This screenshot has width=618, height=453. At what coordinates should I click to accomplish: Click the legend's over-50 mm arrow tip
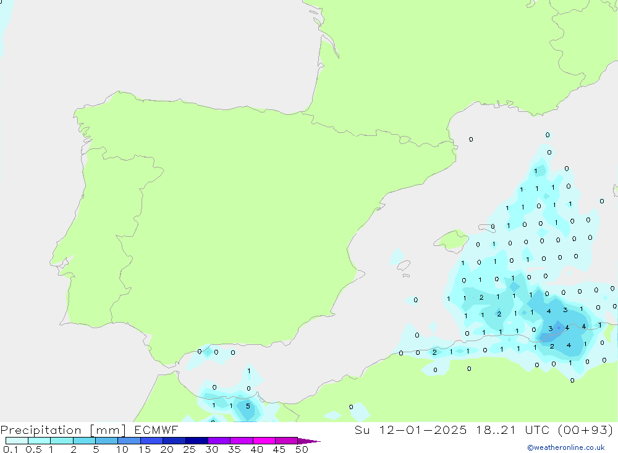tap(309, 441)
